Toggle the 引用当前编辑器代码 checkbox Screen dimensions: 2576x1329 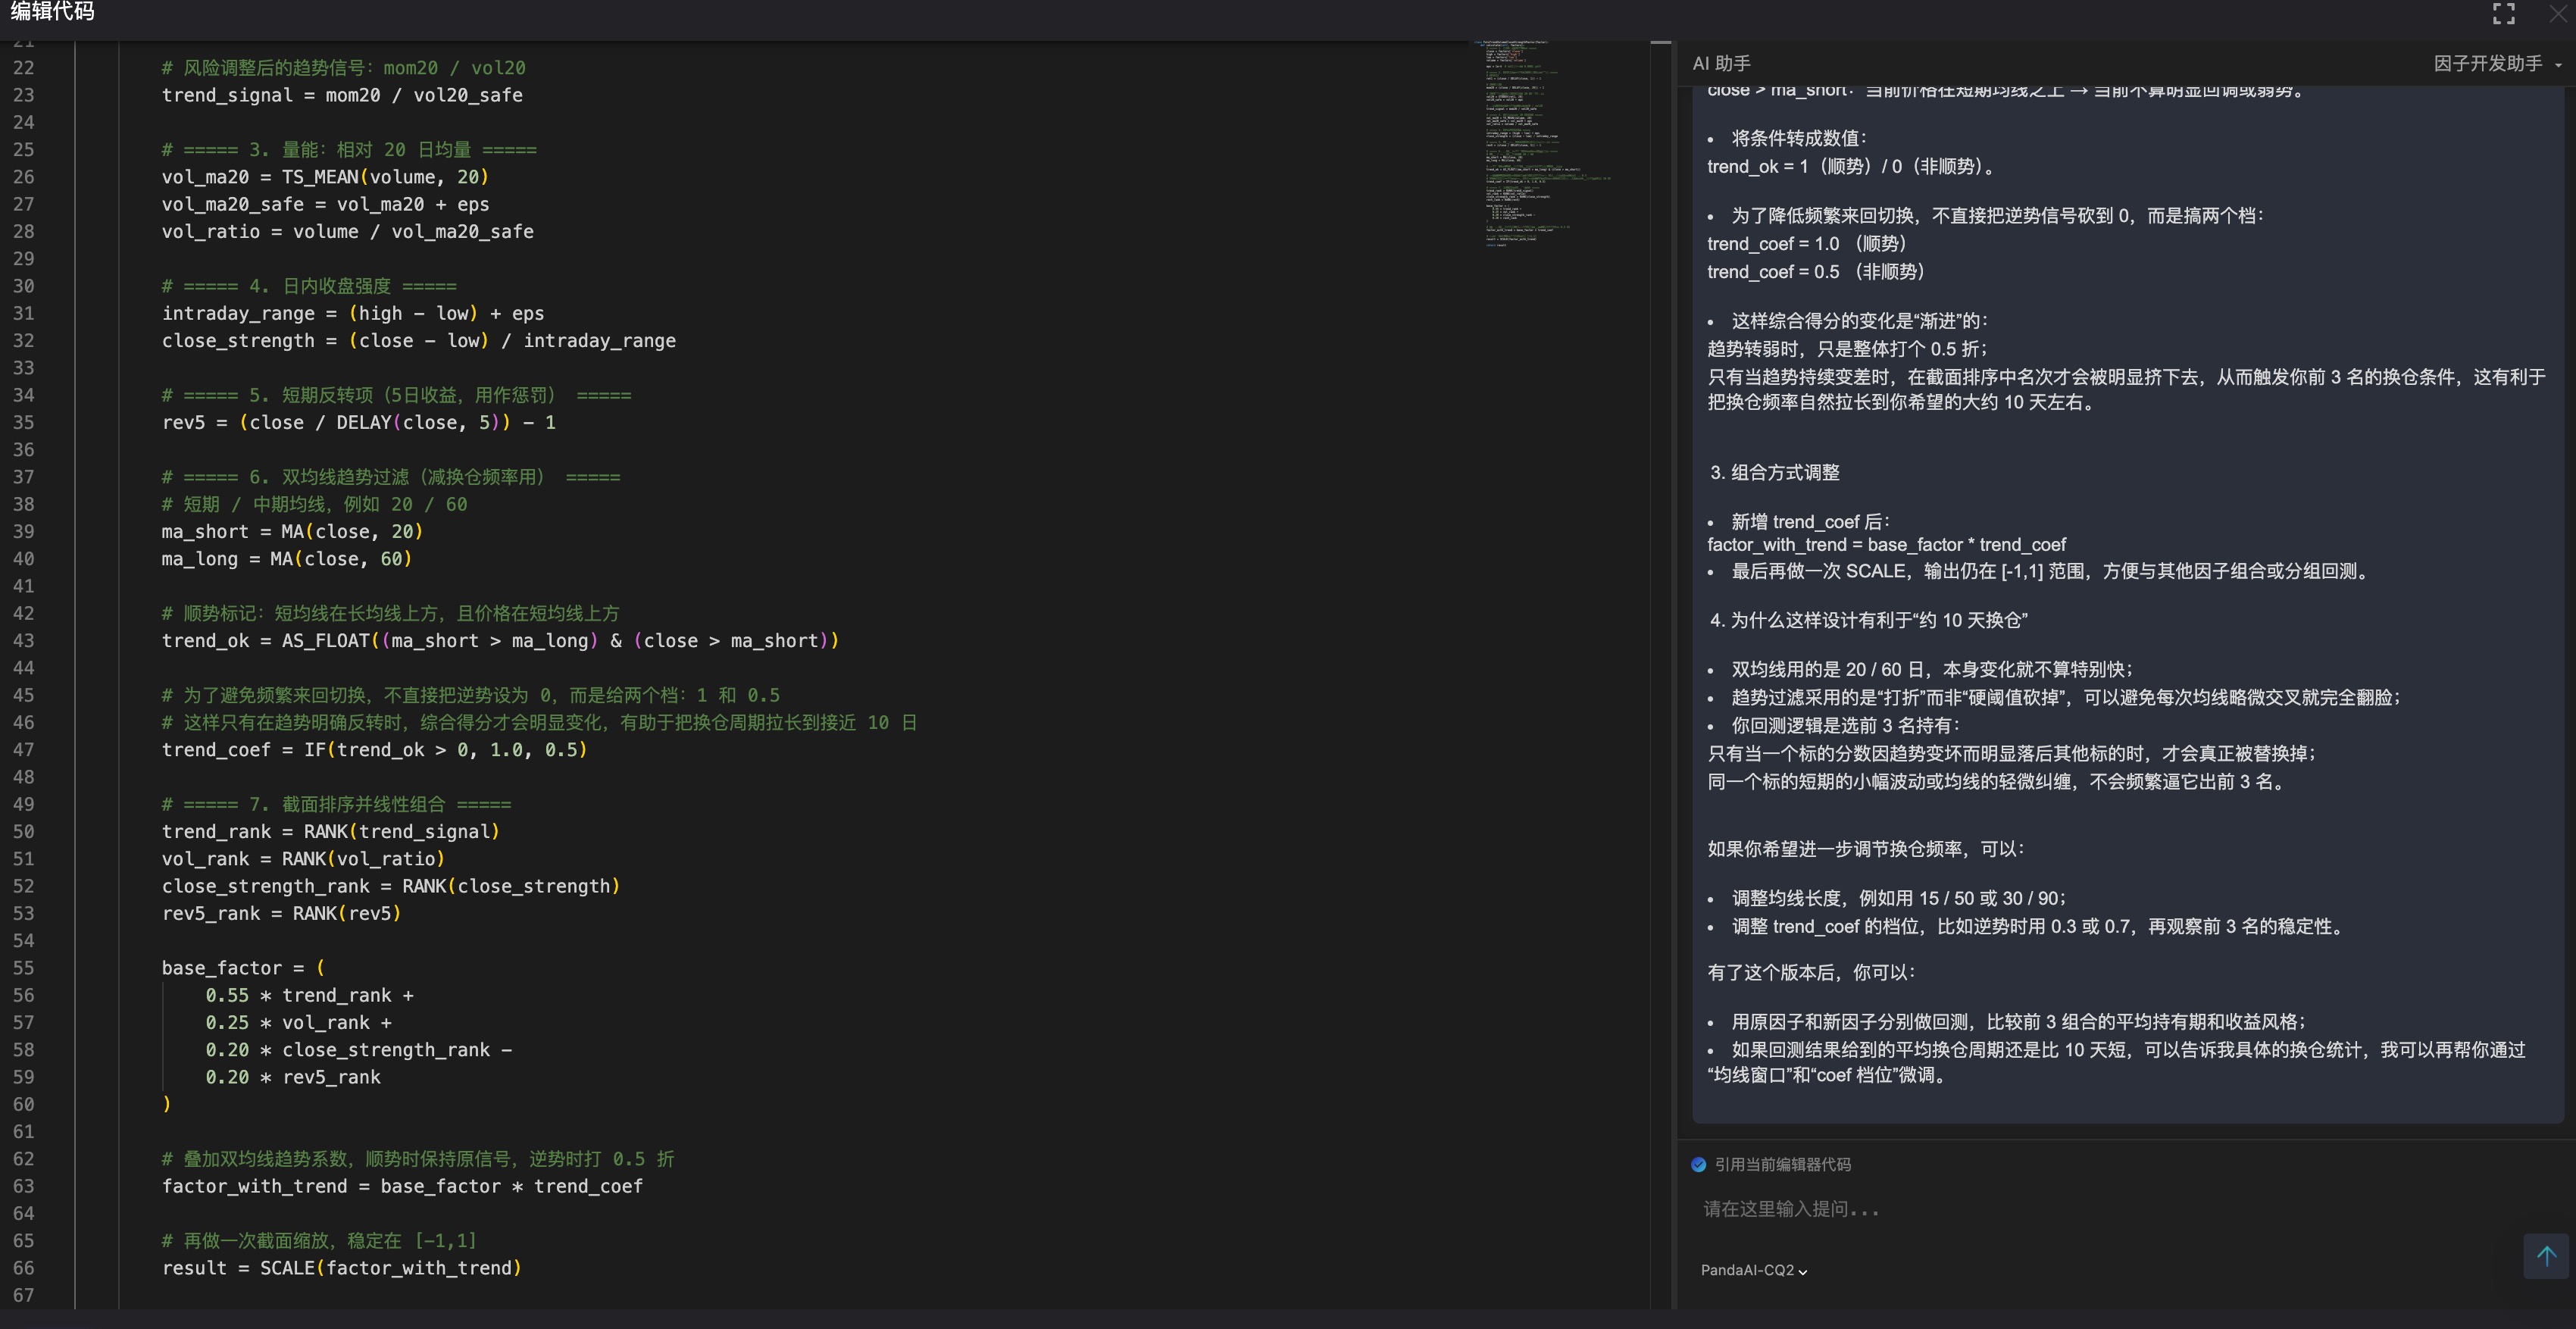(x=1698, y=1164)
